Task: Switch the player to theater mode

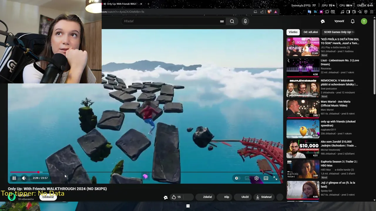Action: click(x=266, y=178)
